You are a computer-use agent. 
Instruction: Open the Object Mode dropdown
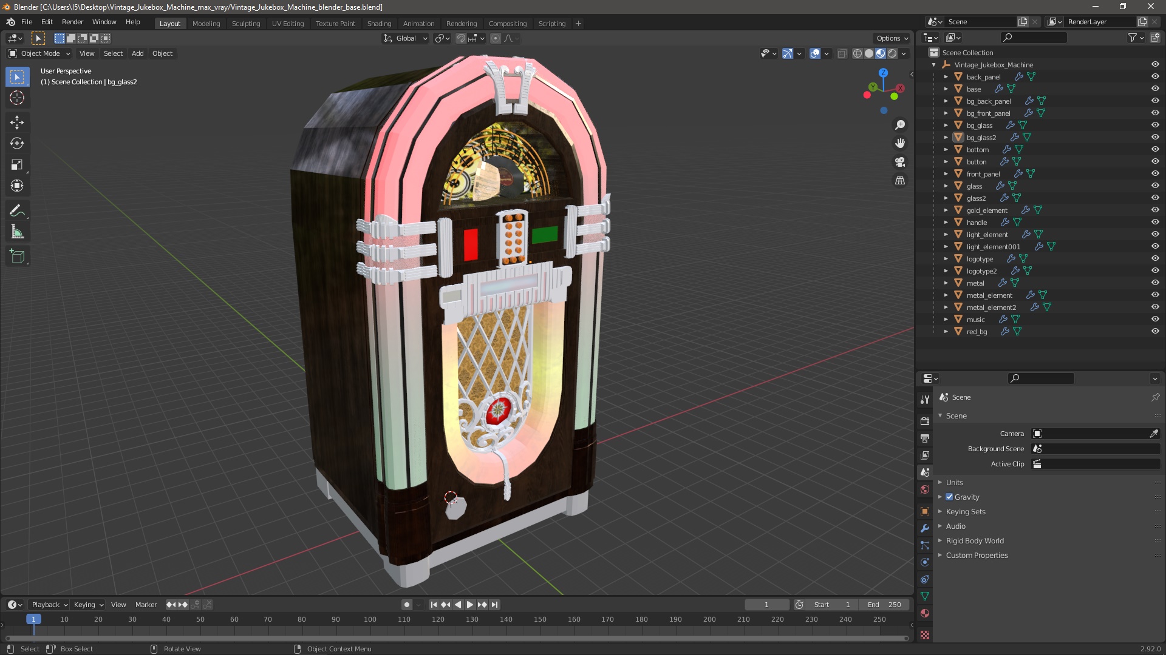(x=39, y=53)
